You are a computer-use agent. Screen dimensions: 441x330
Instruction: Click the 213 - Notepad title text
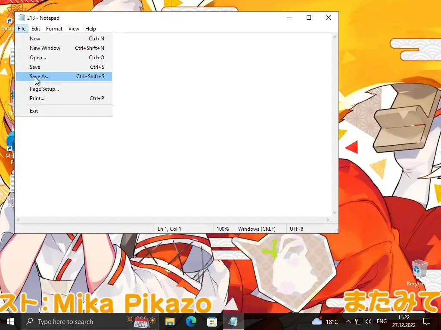[x=43, y=18]
